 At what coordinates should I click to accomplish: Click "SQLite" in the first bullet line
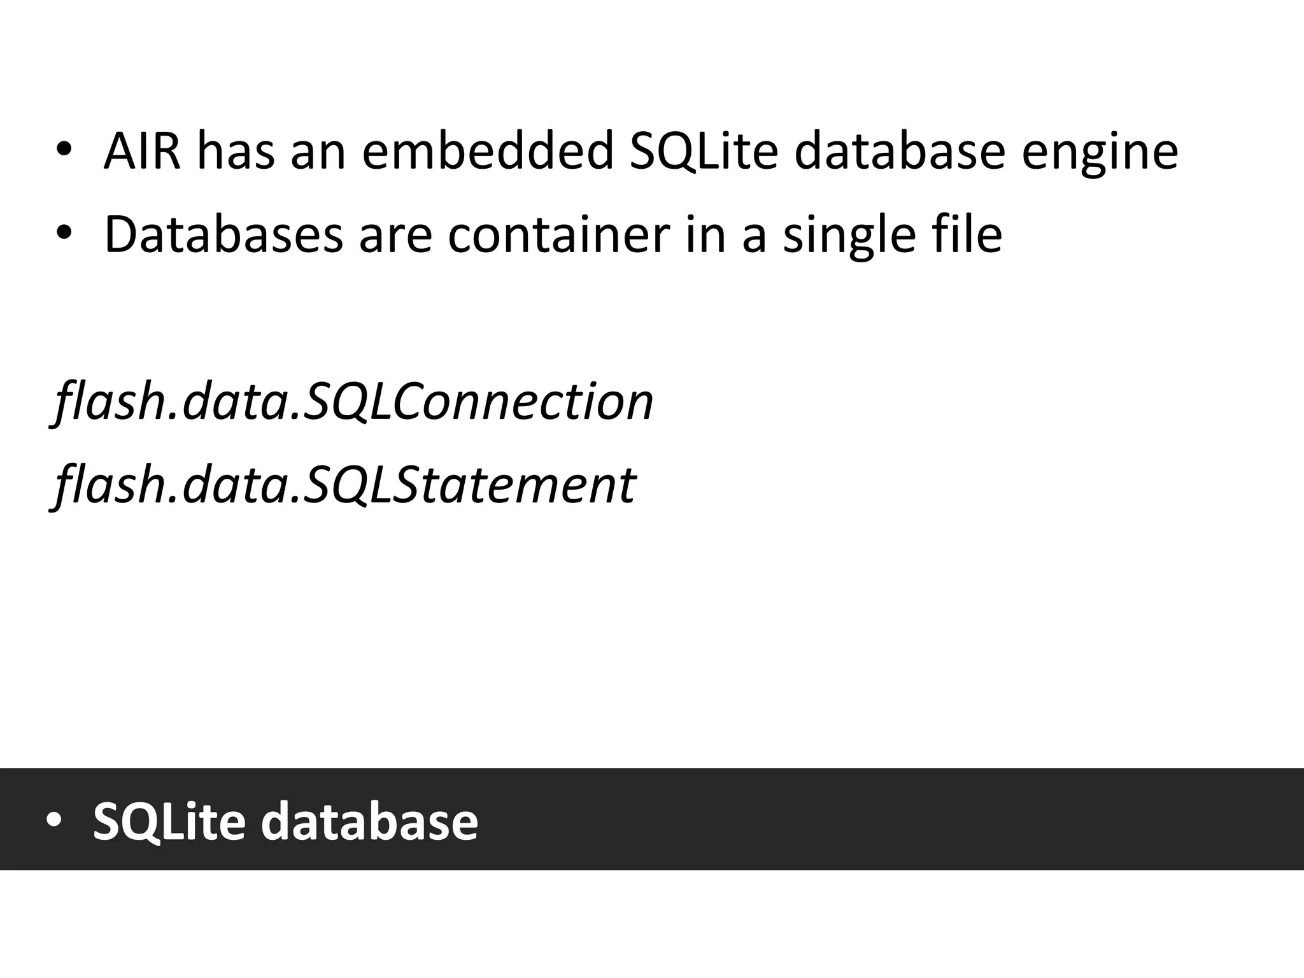pos(704,152)
